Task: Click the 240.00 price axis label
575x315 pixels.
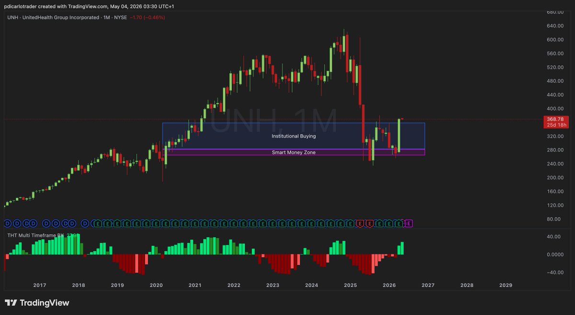Action: 555,164
